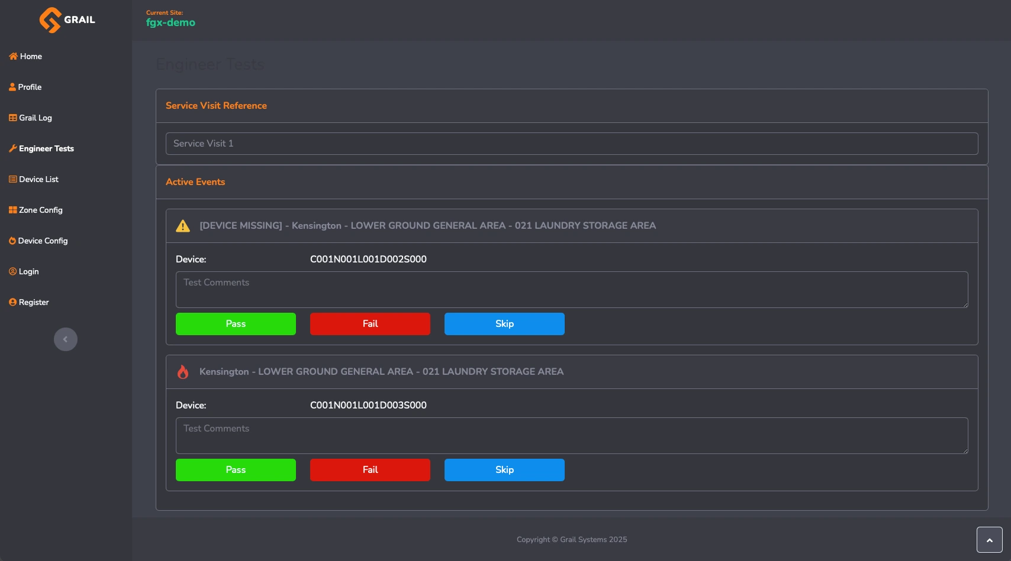Viewport: 1011px width, 561px height.
Task: Click the Device Missing warning triangle icon
Action: coord(183,226)
